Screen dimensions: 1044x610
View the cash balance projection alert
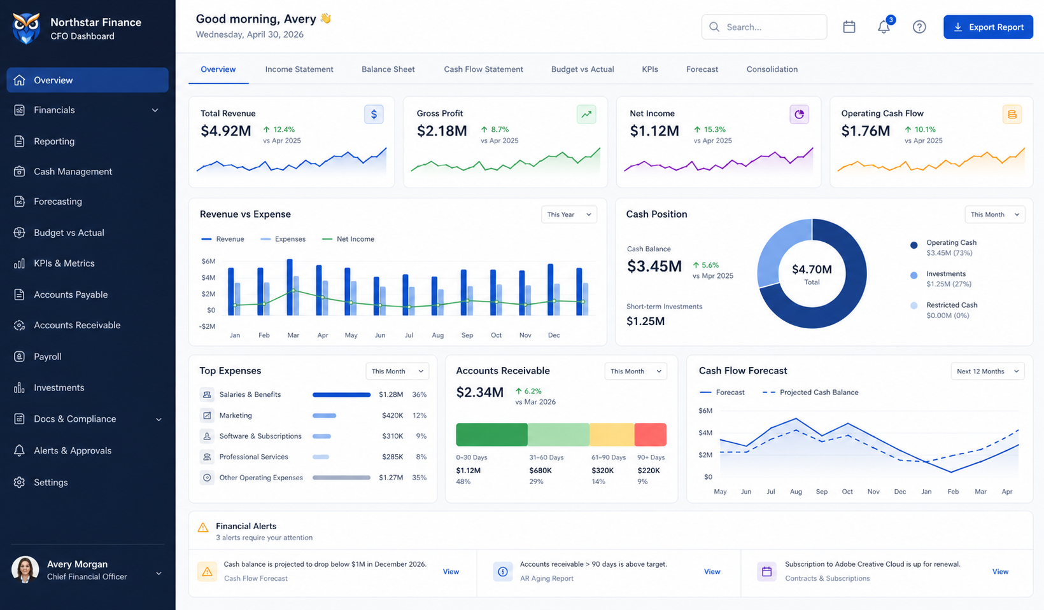point(451,572)
